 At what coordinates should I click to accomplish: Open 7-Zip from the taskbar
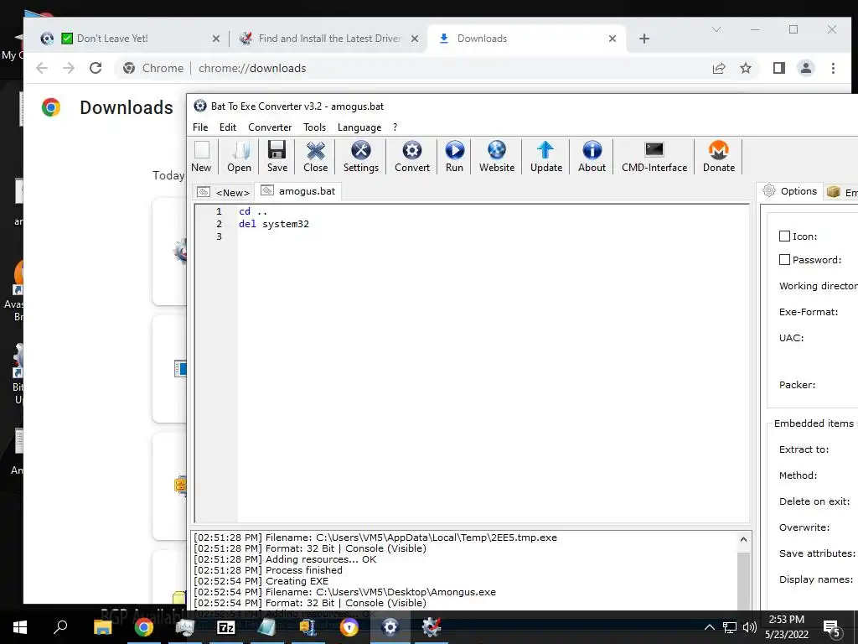[226, 627]
